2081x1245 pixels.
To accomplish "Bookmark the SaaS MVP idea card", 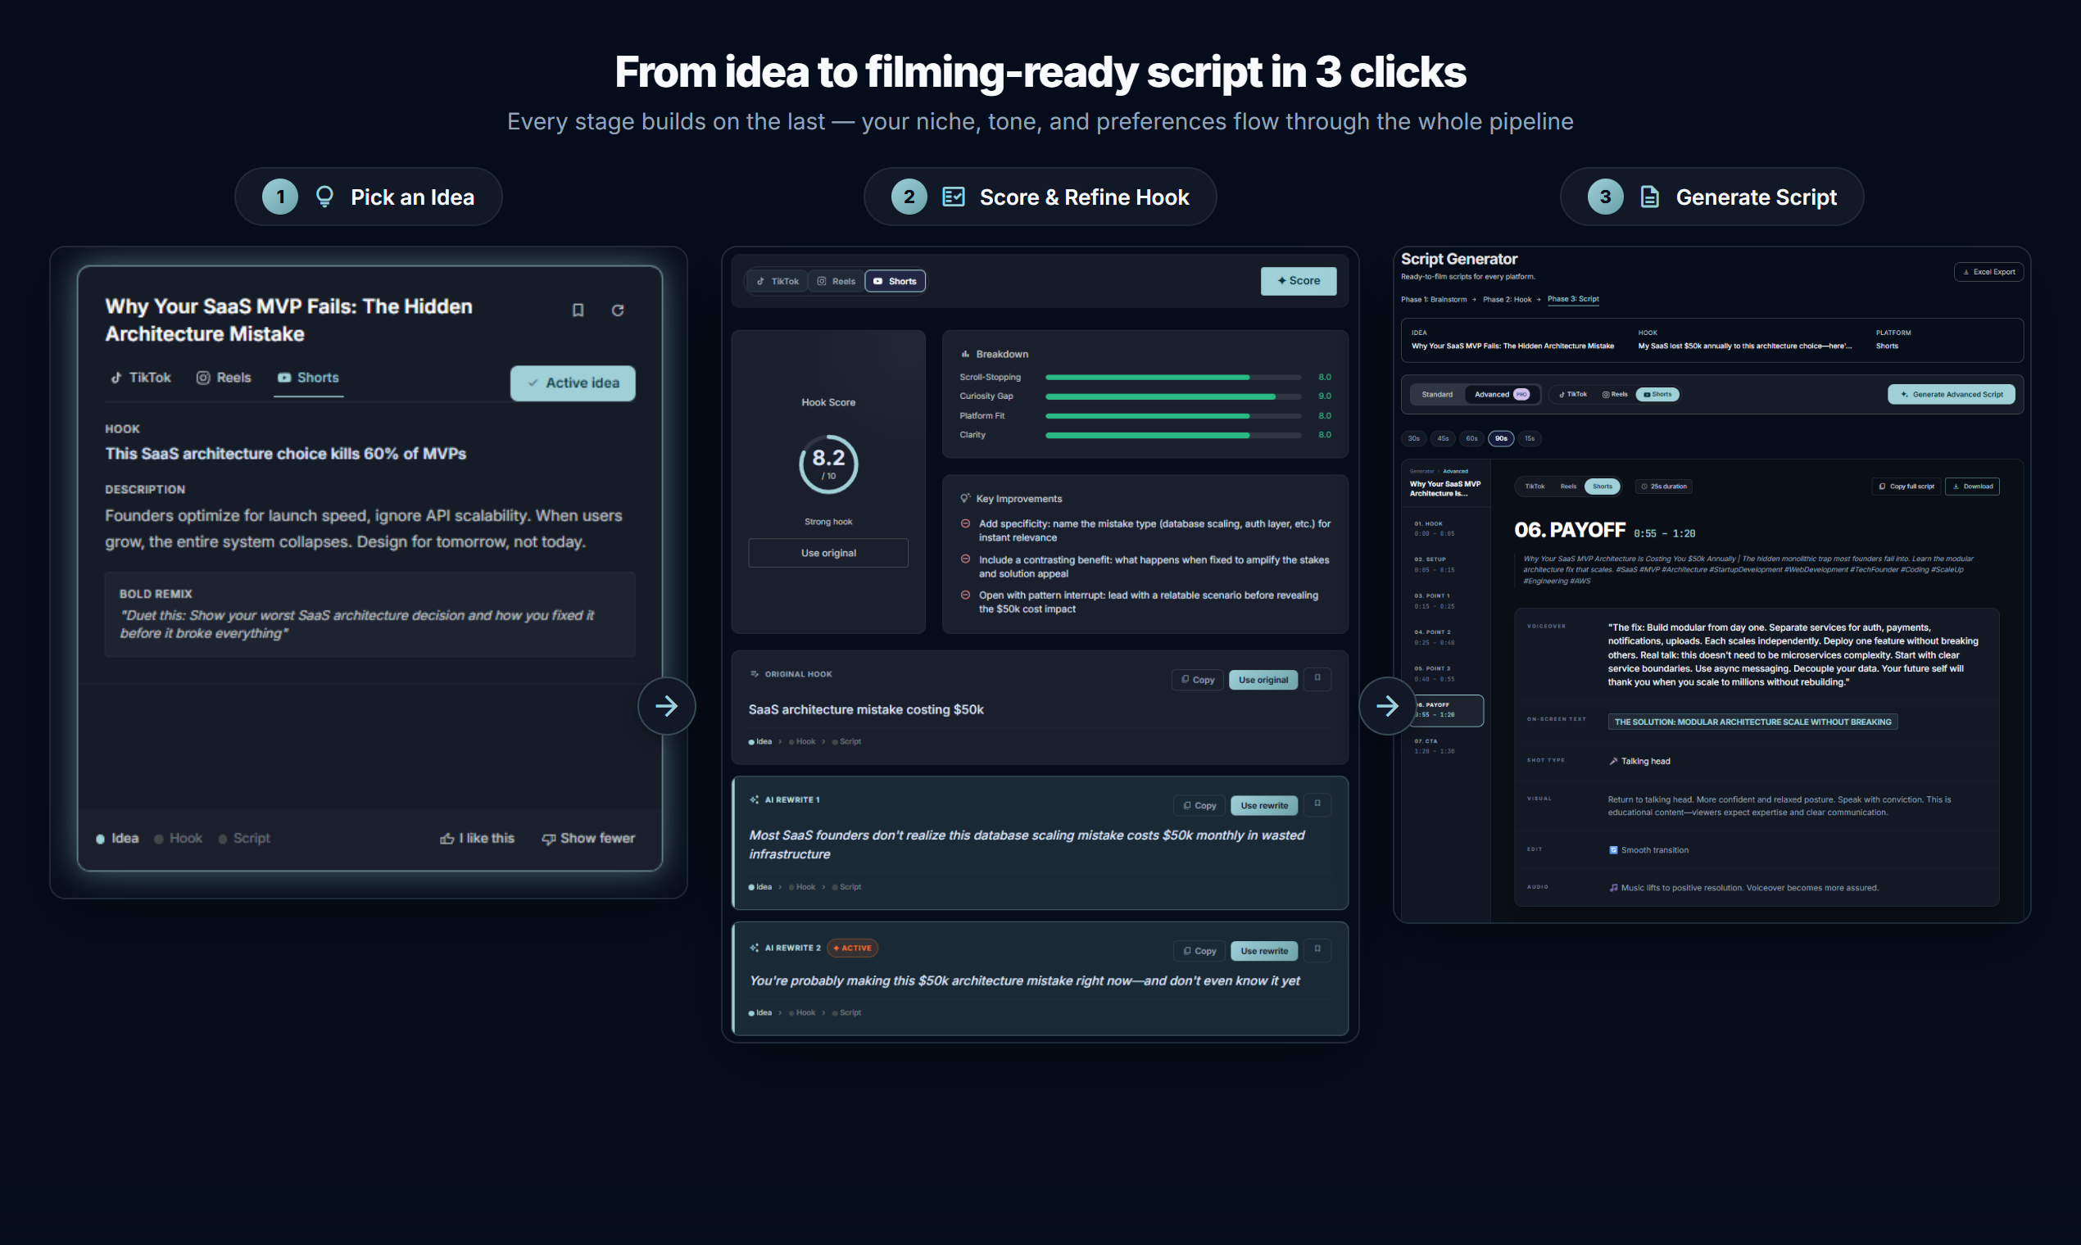I will point(578,310).
